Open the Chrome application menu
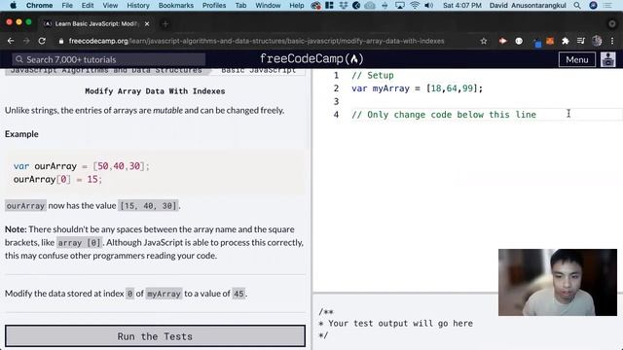The width and height of the screenshot is (623, 350). point(39,5)
